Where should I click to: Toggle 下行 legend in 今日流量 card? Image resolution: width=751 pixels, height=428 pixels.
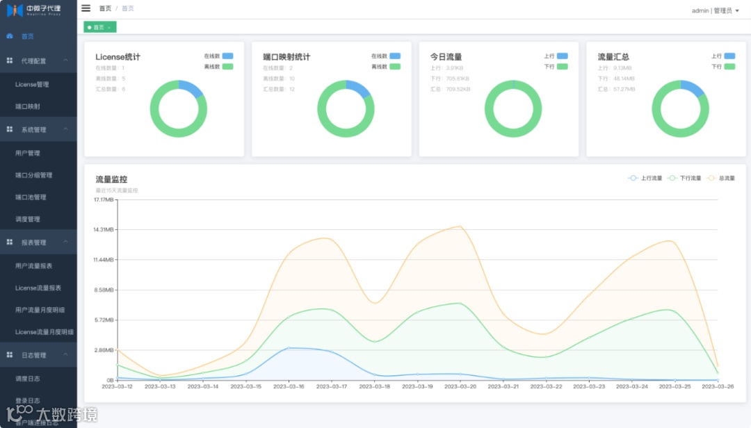(556, 67)
